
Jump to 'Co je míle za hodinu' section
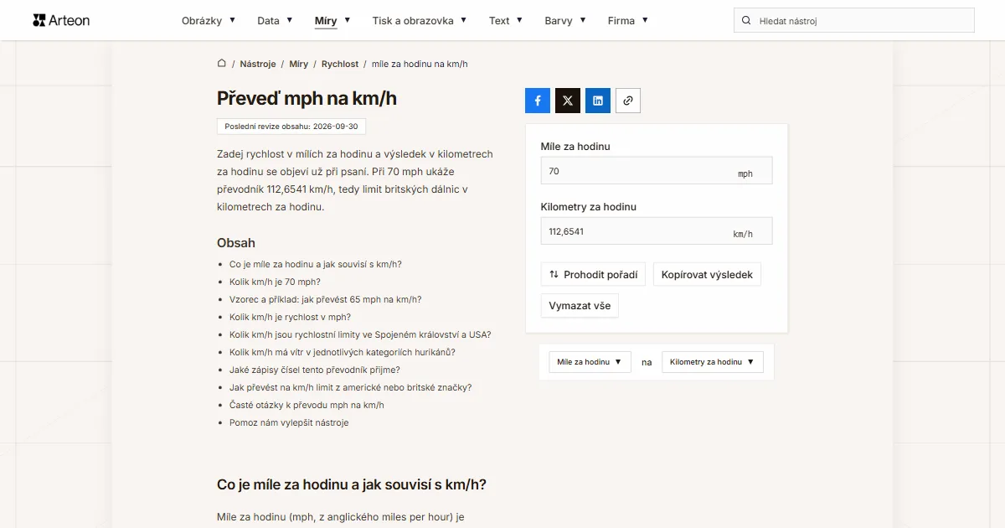(x=316, y=264)
